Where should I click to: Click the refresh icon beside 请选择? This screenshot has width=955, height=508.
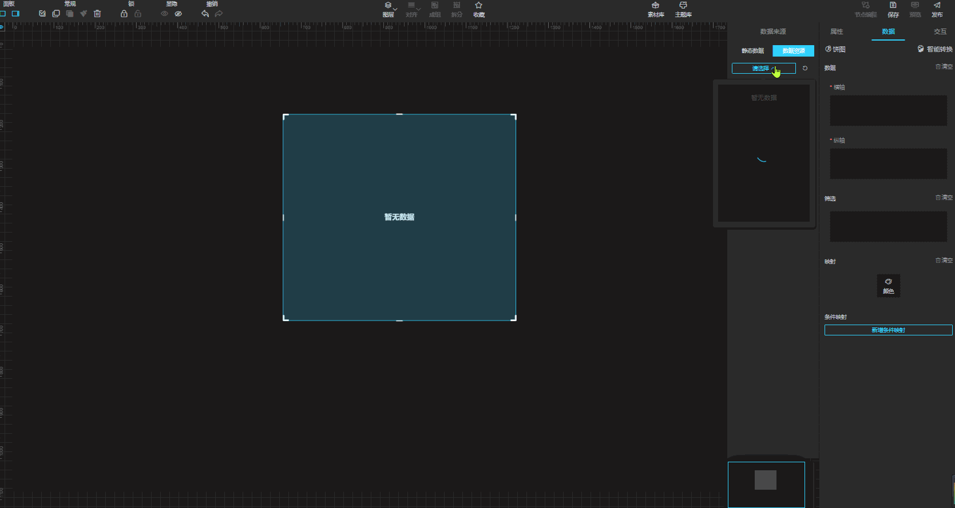point(805,69)
